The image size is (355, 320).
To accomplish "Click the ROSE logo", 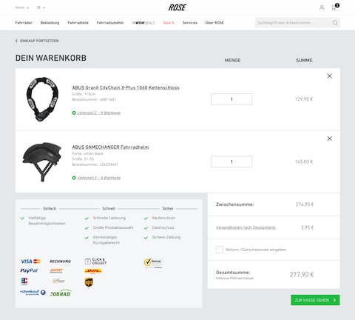I will [177, 7].
